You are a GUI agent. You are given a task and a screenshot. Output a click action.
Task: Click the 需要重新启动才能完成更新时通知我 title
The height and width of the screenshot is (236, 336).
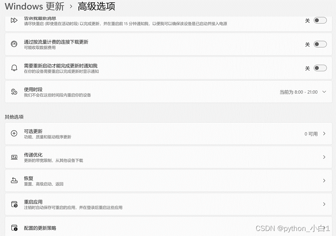pyautogui.click(x=61, y=65)
